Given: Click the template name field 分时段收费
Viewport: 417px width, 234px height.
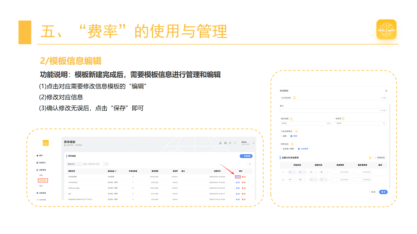Looking at the screenshot, I should (333, 98).
